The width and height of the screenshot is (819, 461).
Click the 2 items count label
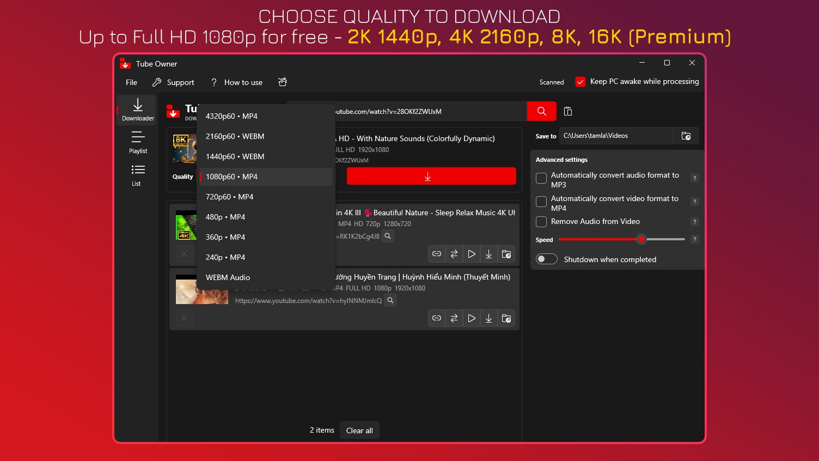coord(322,430)
